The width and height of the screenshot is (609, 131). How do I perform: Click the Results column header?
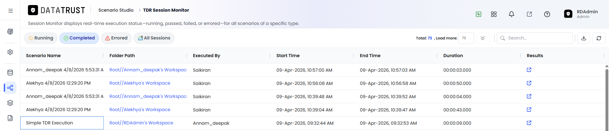[x=535, y=56]
